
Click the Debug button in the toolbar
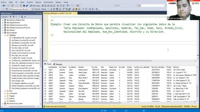click(44, 9)
